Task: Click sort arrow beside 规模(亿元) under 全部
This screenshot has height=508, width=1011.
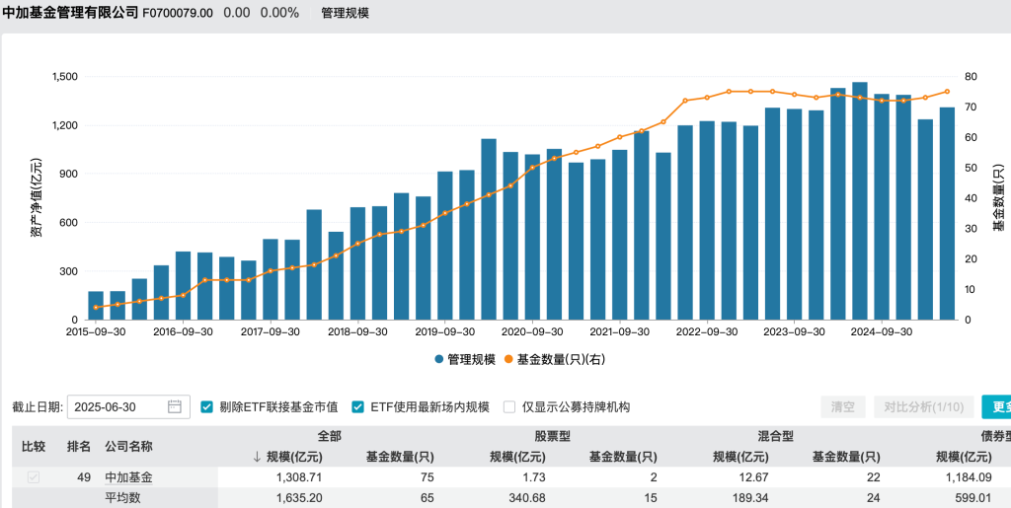Action: (x=258, y=457)
